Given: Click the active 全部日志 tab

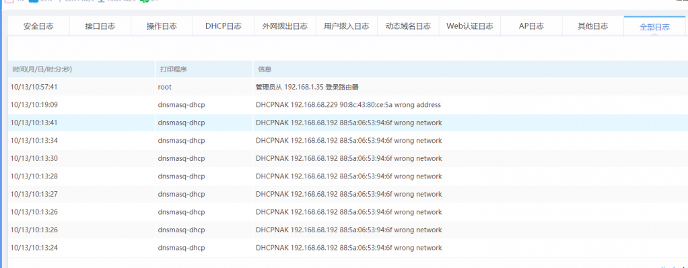Looking at the screenshot, I should pos(654,27).
